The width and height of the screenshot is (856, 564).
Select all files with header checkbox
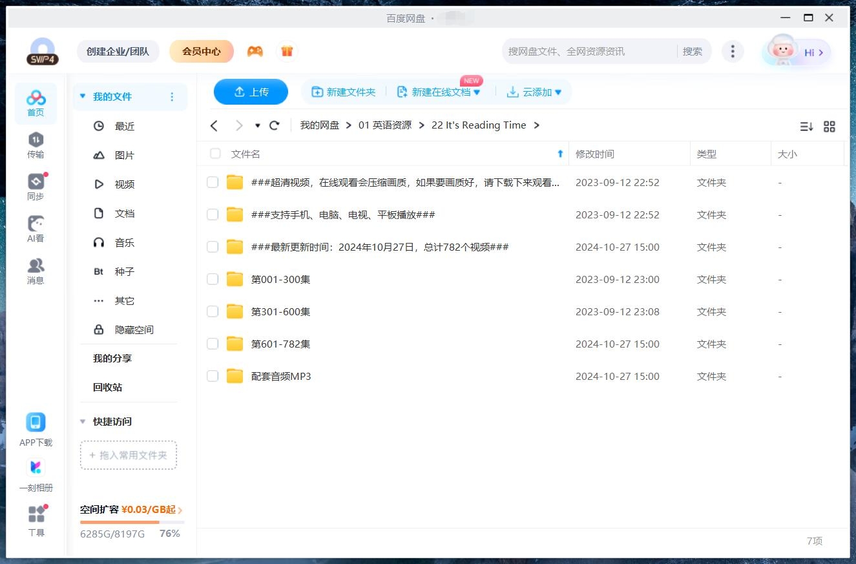(x=214, y=154)
